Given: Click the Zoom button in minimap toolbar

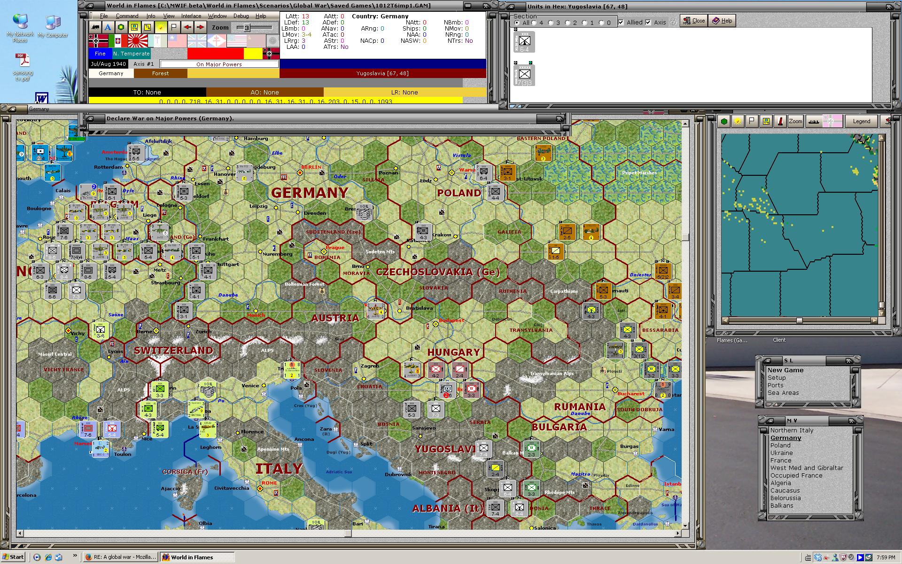Looking at the screenshot, I should 795,121.
